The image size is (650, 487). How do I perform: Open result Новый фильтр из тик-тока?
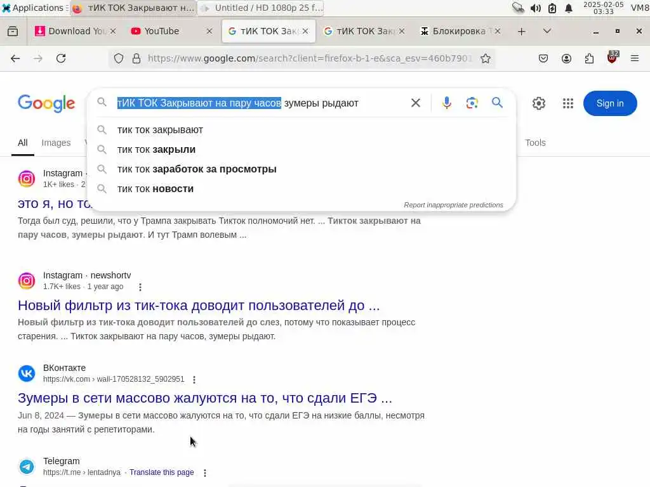click(x=199, y=305)
